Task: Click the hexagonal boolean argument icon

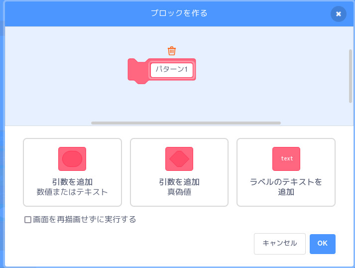Action: (x=179, y=159)
